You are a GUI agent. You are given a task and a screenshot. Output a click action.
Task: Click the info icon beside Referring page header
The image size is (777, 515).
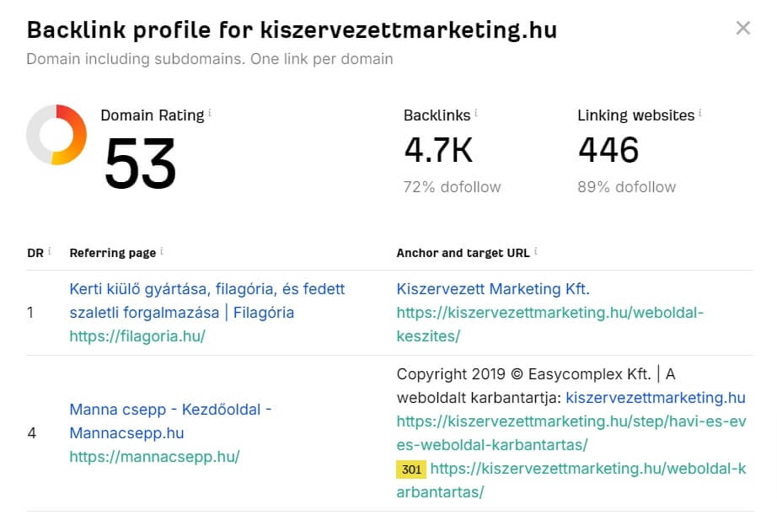click(x=162, y=251)
